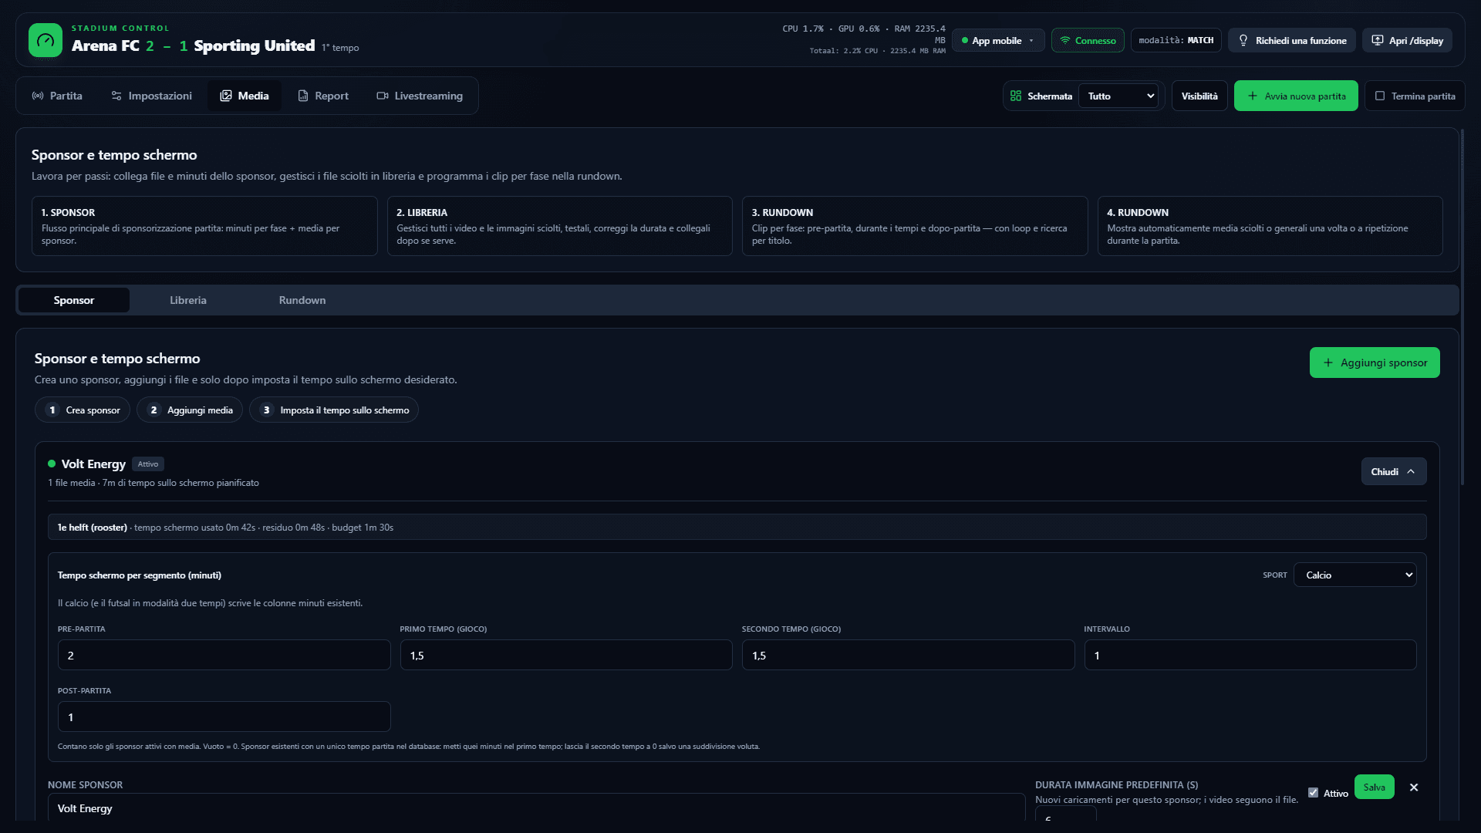
Task: Select the Sponsor sub-tab
Action: pyautogui.click(x=74, y=300)
